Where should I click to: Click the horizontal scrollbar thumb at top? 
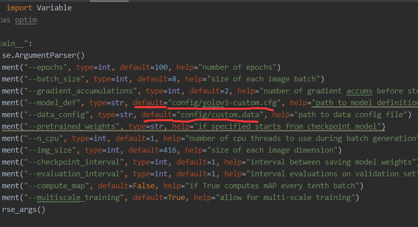(109, 1)
